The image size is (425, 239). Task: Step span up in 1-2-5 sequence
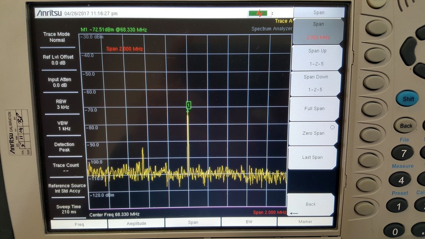tap(316, 57)
